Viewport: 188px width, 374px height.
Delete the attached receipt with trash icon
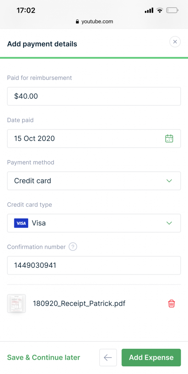pyautogui.click(x=172, y=304)
